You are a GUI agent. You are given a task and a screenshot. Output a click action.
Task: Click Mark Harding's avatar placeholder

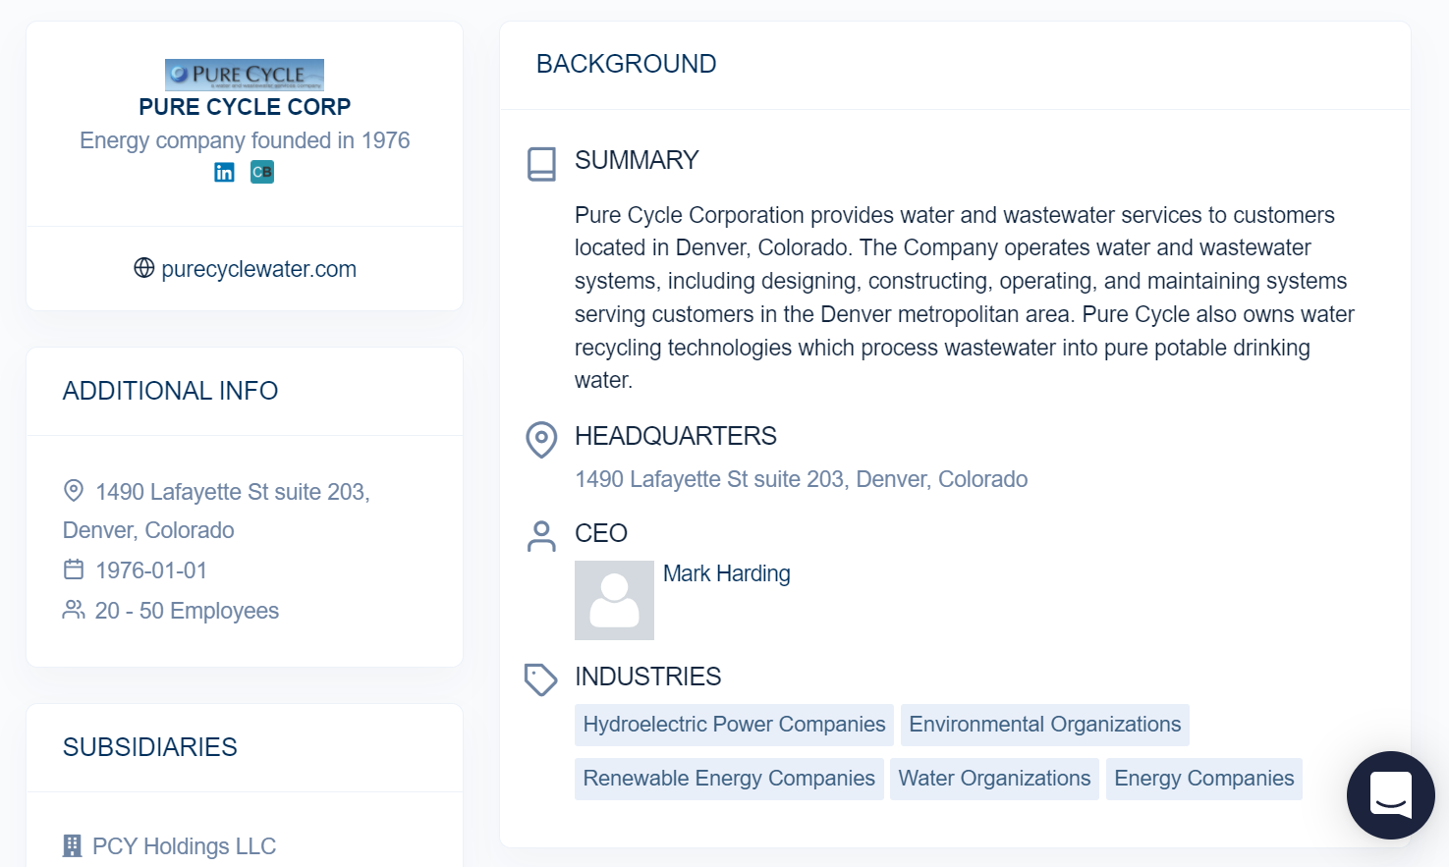coord(614,600)
